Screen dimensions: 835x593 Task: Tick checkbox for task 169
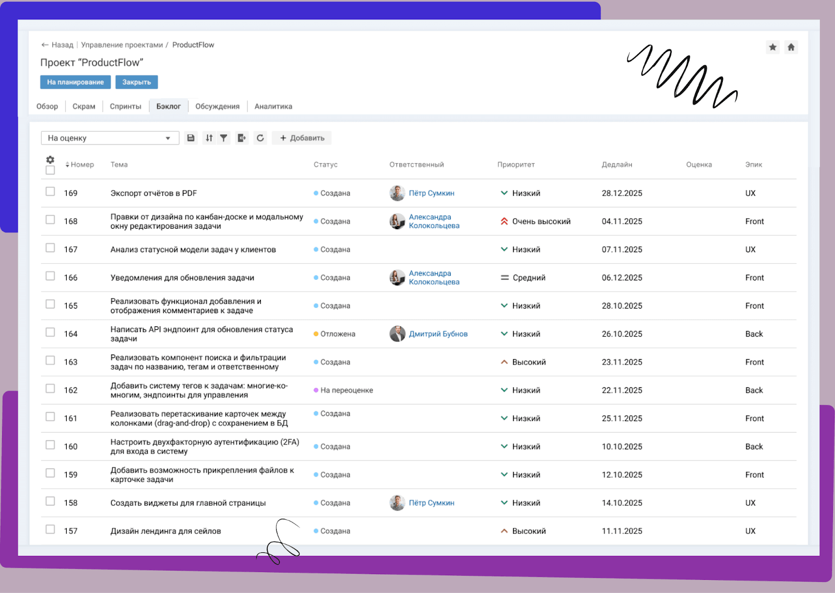tap(50, 192)
